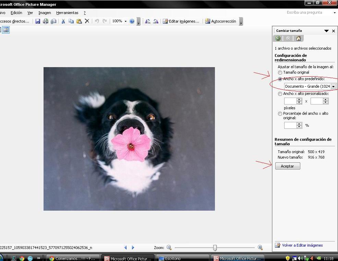
Task: Expand options of the standard toolbar
Action: 138,21
